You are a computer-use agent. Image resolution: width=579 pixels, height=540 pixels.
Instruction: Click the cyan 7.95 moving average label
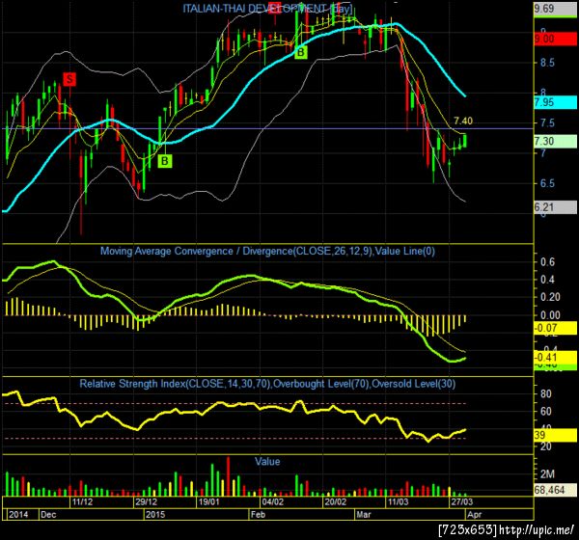(556, 102)
